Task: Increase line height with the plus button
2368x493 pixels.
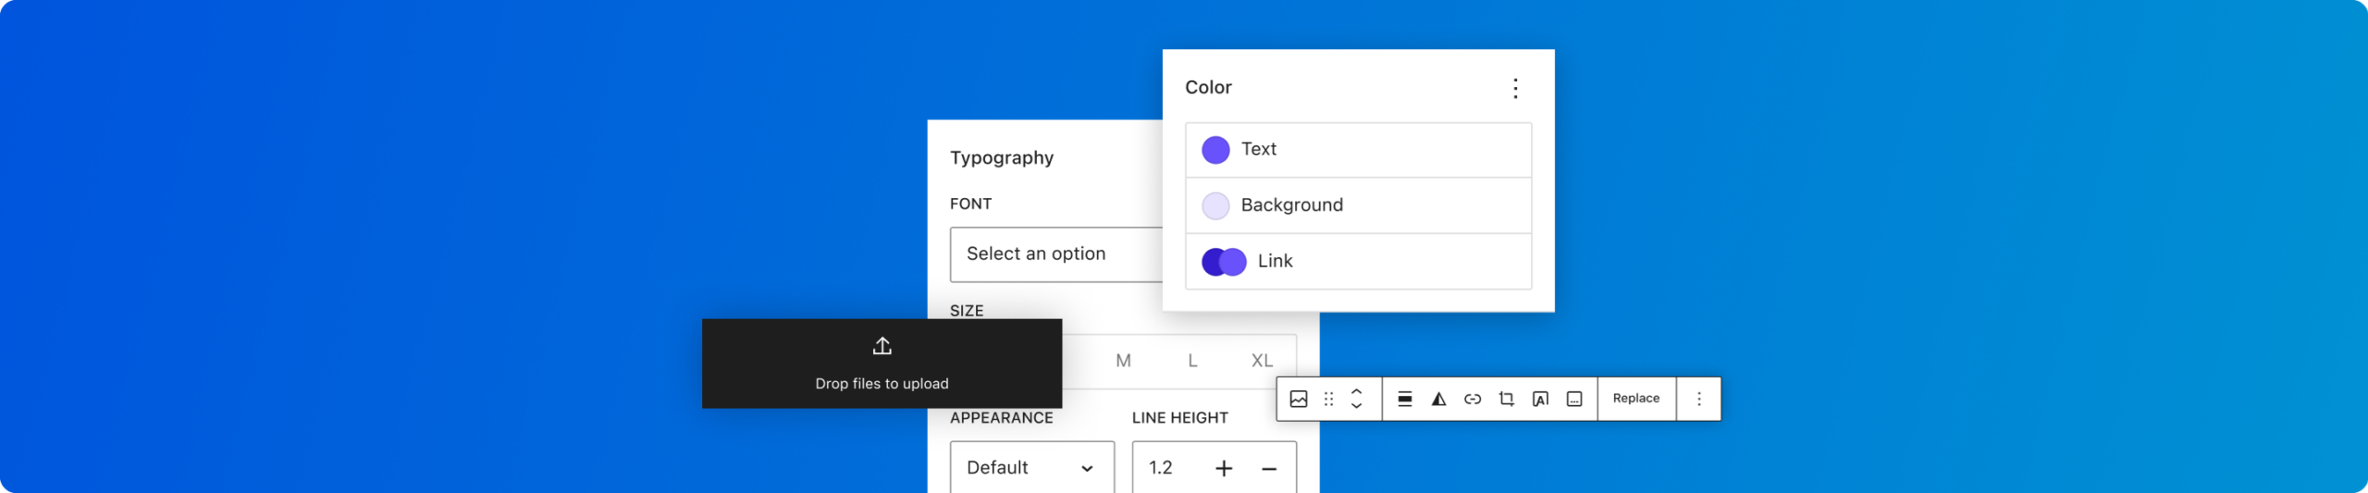Action: [x=1224, y=469]
